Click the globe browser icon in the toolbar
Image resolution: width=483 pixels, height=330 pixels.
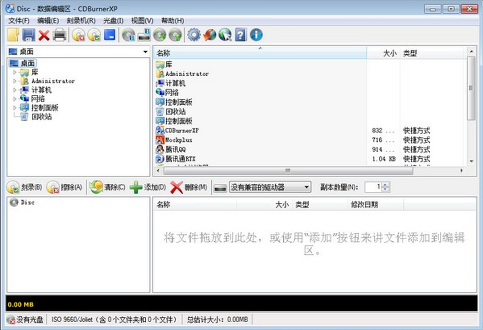pos(225,35)
